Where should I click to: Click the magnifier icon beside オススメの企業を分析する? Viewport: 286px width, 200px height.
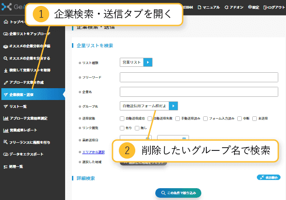[5, 59]
